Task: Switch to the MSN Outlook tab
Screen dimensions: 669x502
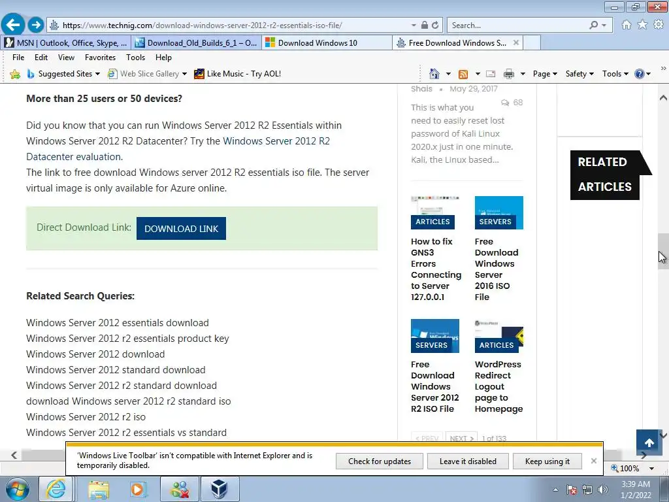Action: coord(66,42)
